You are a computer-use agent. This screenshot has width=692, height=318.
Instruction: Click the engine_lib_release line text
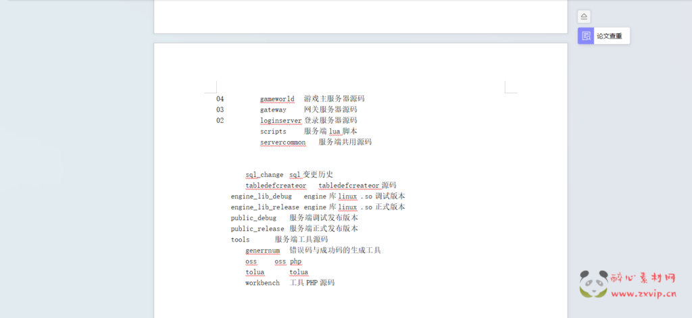(x=264, y=207)
